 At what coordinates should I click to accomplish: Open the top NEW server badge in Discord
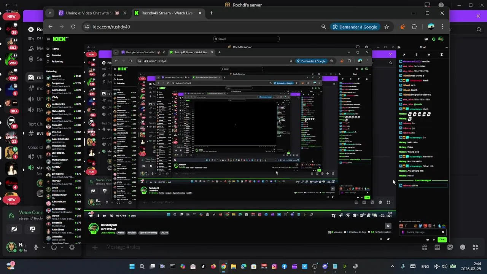pos(11,16)
